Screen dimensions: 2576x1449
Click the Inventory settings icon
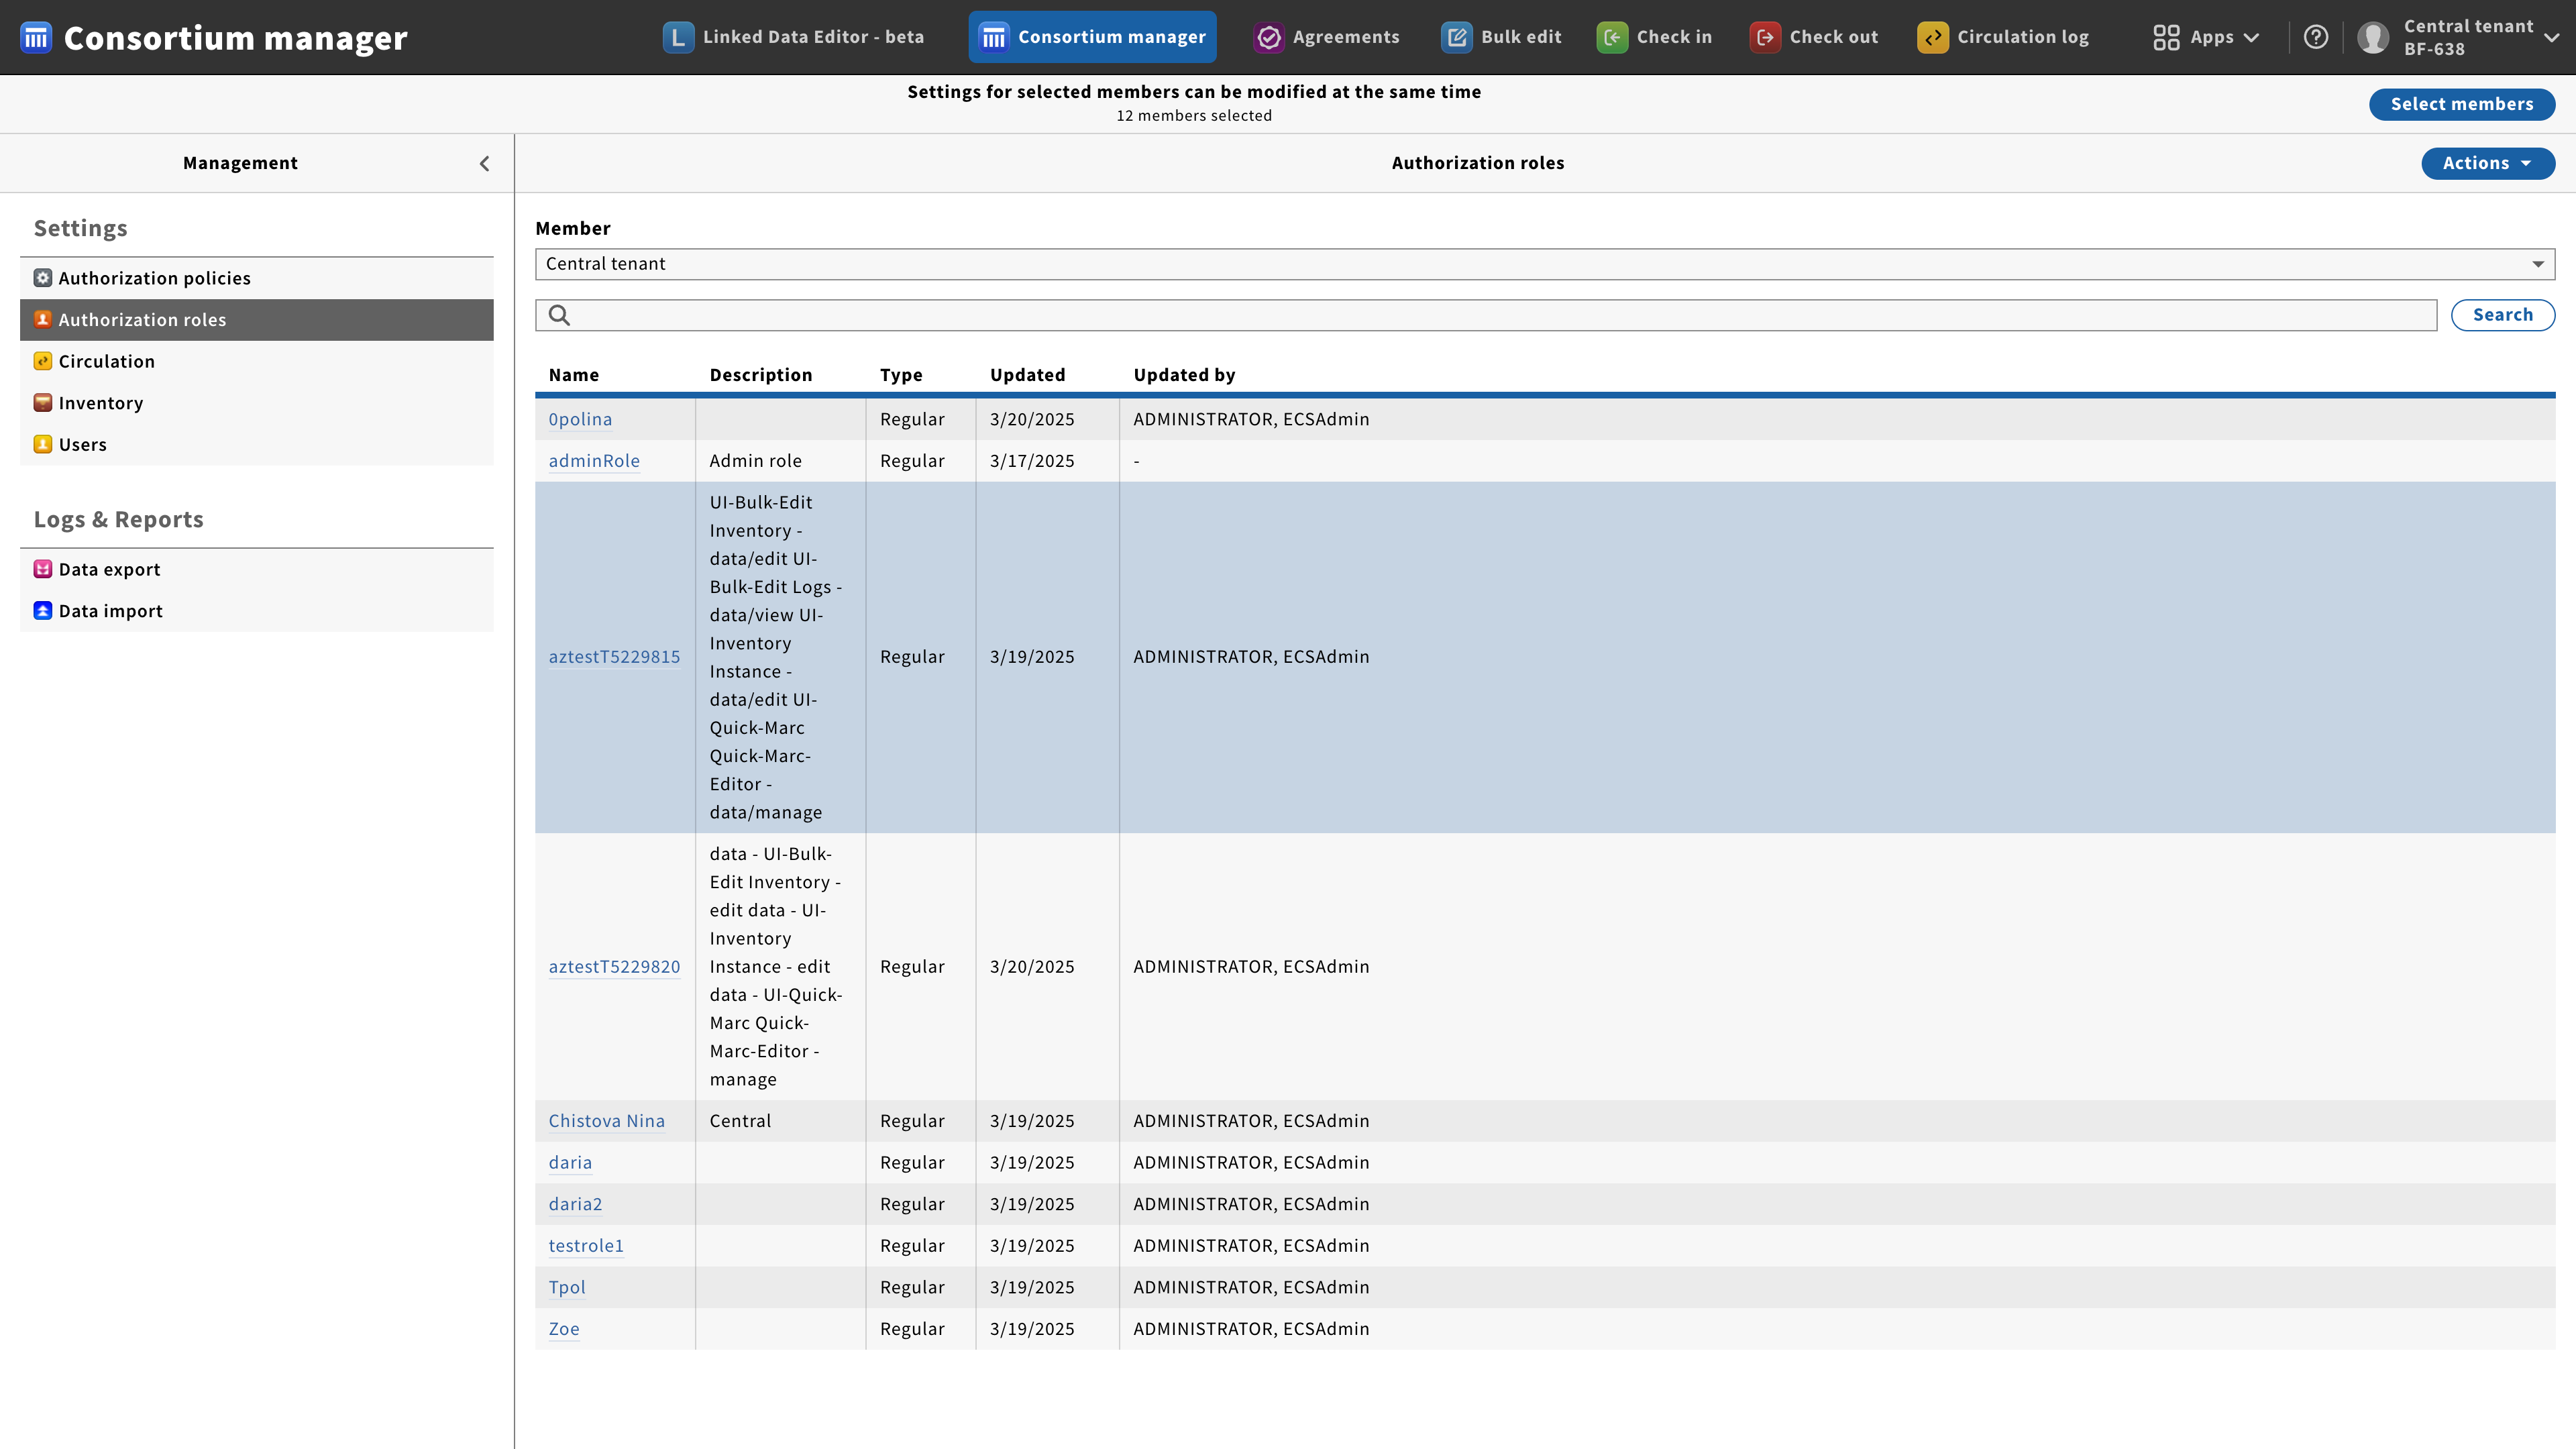[x=43, y=403]
